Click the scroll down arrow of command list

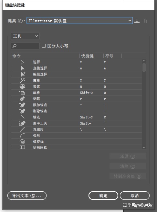pos(144,147)
